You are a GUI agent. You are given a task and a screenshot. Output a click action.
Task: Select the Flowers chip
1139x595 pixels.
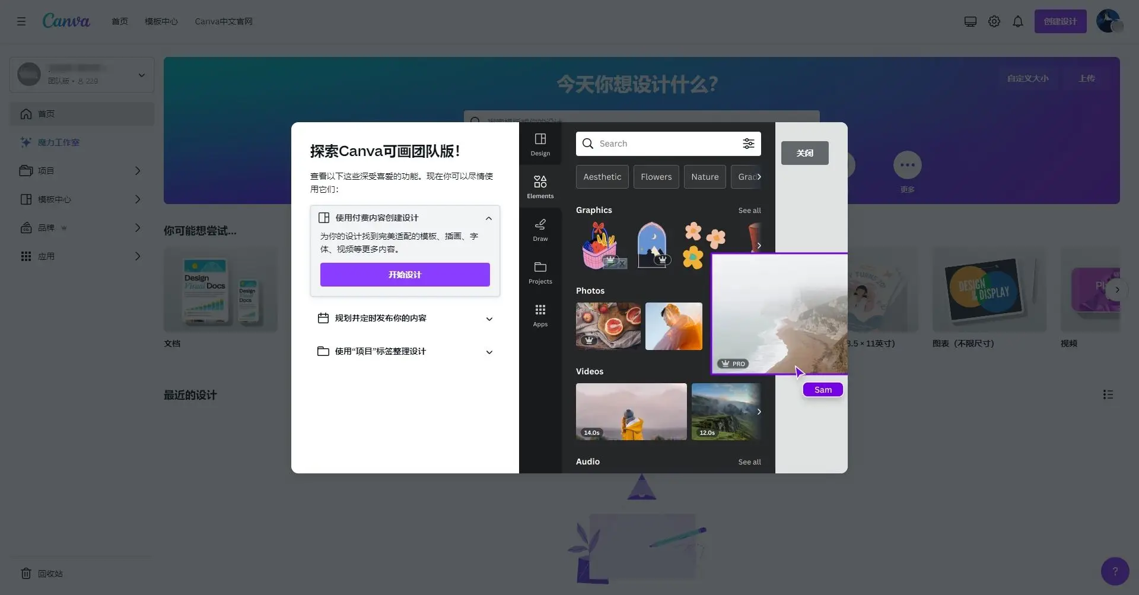656,177
